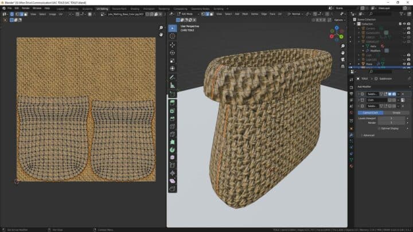This screenshot has height=232, width=413.
Task: Expand the first Subdivision modifier panel
Action: tap(359, 94)
